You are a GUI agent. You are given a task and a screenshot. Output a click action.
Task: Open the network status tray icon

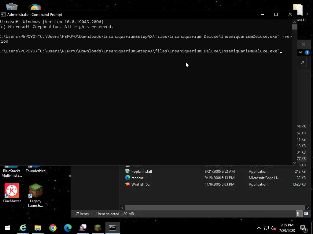266,228
